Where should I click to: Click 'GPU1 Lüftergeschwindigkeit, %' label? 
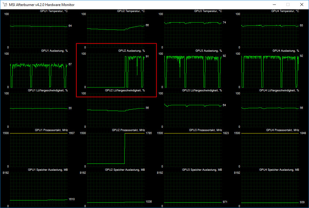tap(48, 90)
